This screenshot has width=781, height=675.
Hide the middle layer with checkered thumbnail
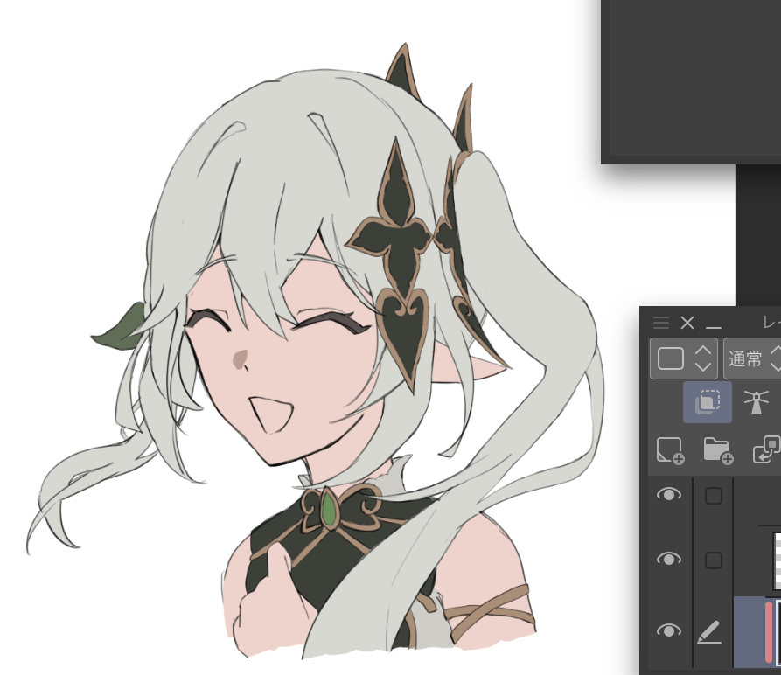pyautogui.click(x=669, y=559)
